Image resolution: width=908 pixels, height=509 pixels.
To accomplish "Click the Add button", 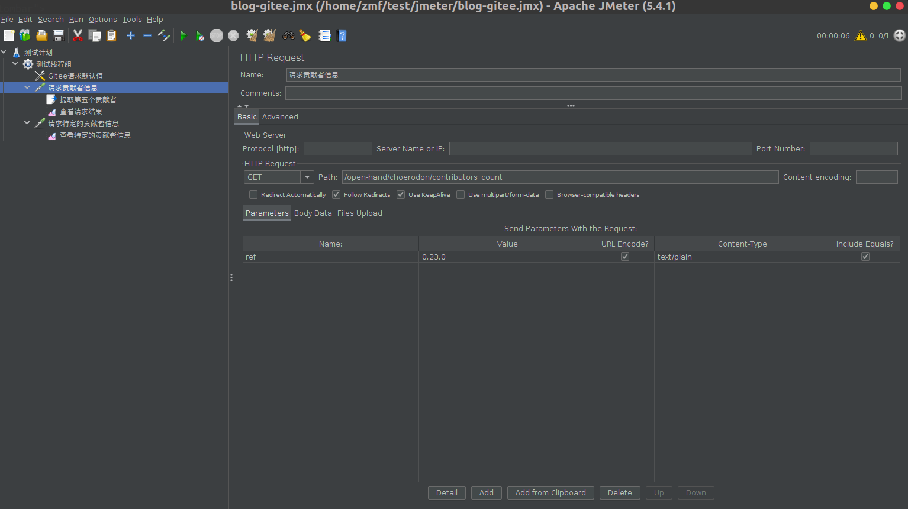I will pos(487,492).
